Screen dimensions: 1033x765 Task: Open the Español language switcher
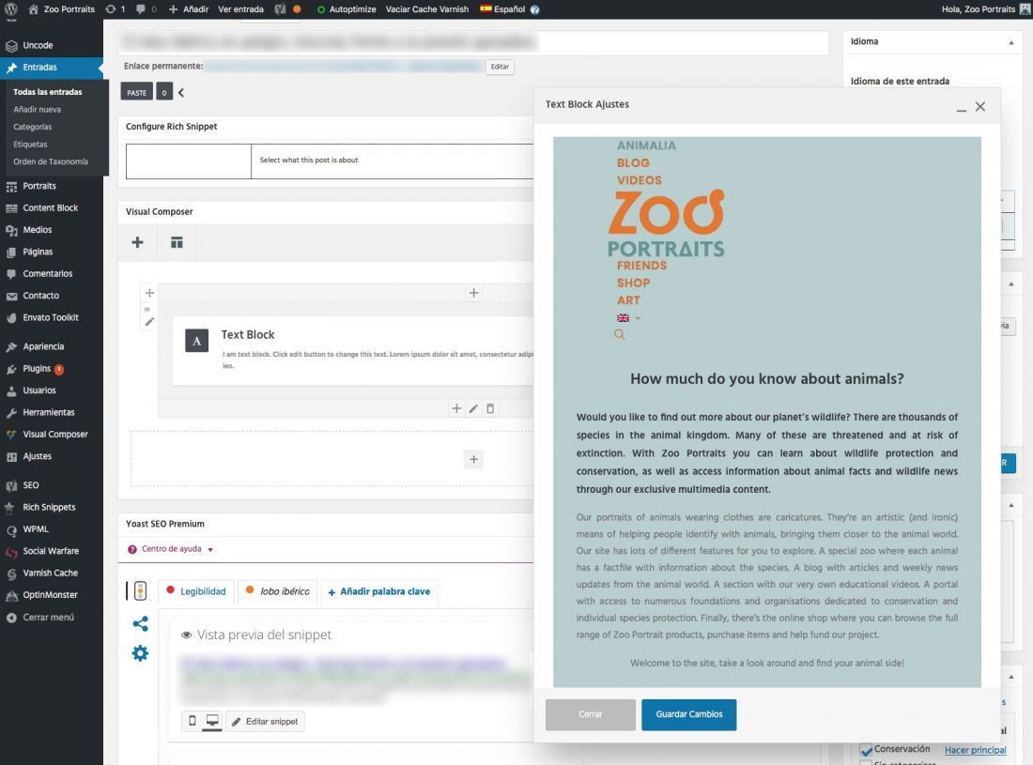tap(502, 9)
